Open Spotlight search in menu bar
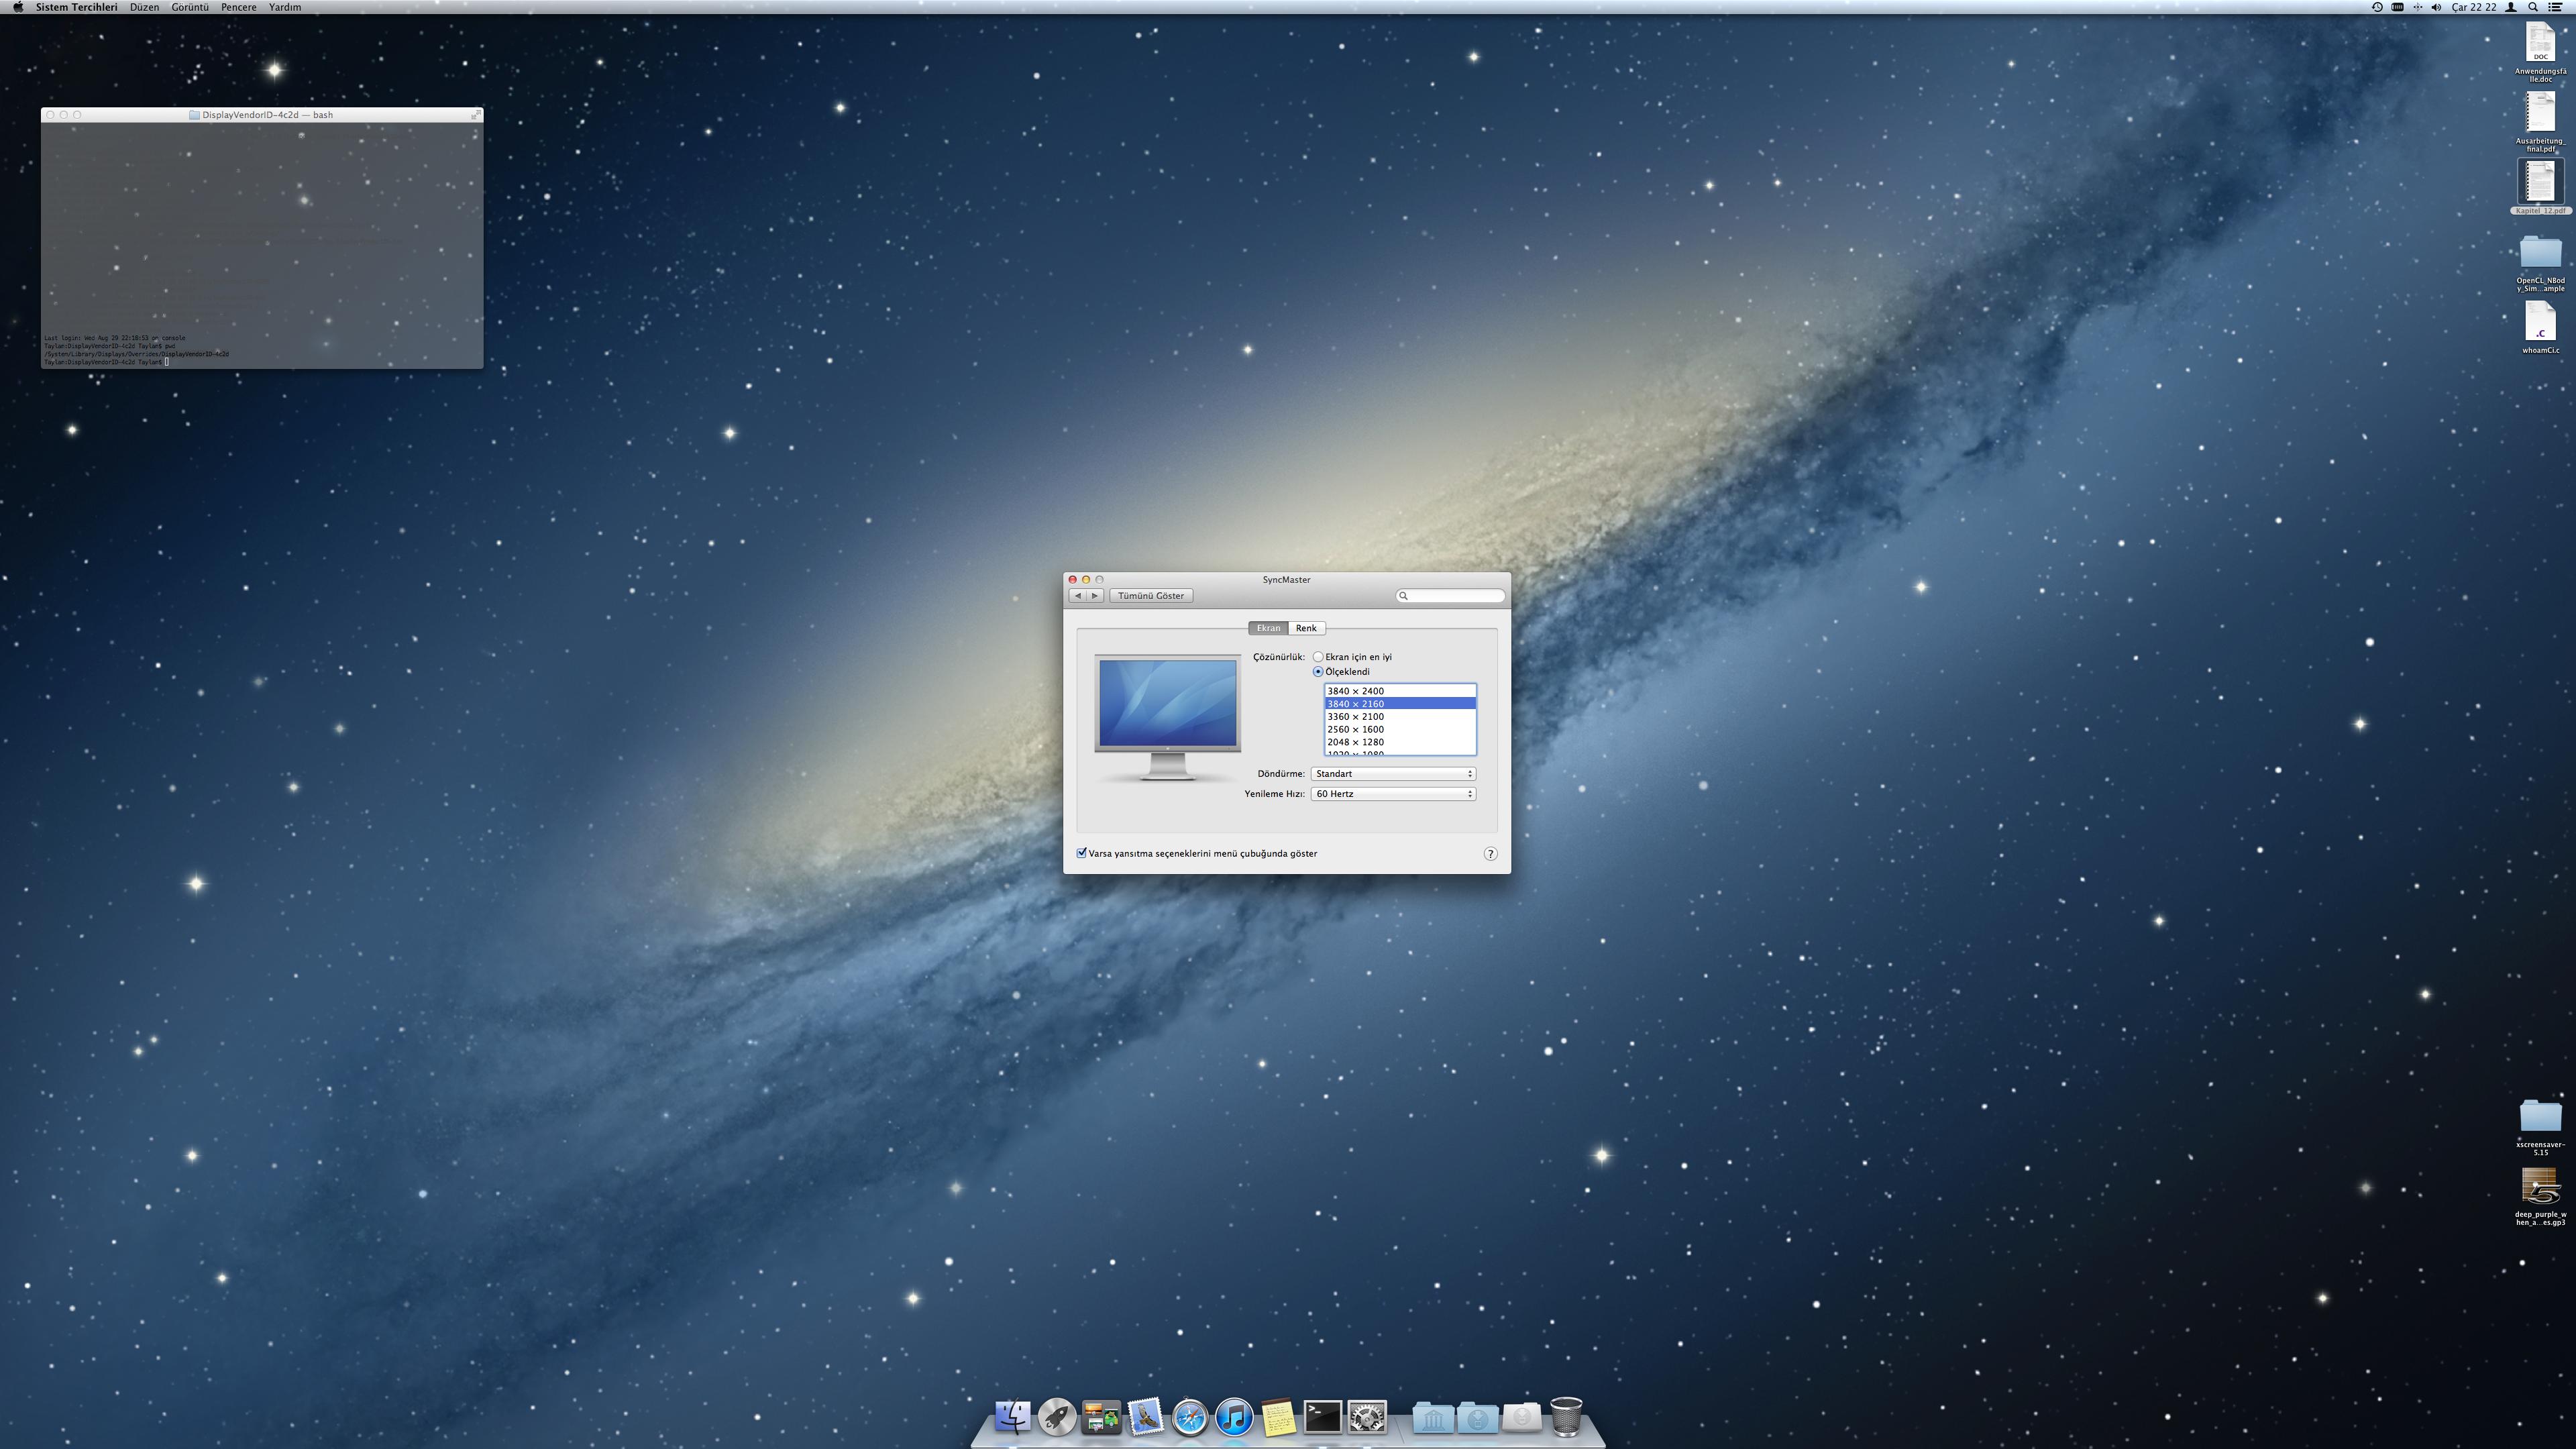 click(x=2533, y=7)
